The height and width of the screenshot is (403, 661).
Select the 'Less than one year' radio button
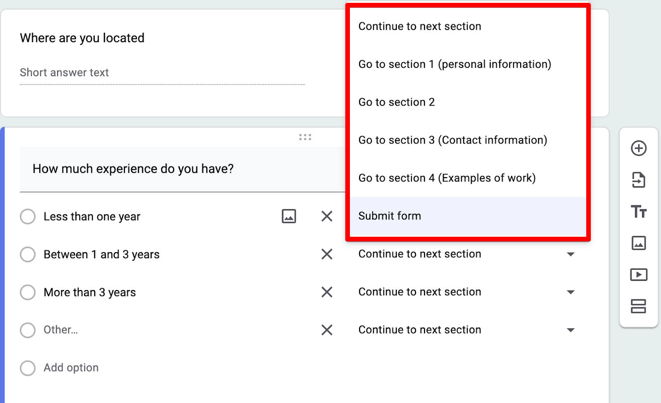27,216
